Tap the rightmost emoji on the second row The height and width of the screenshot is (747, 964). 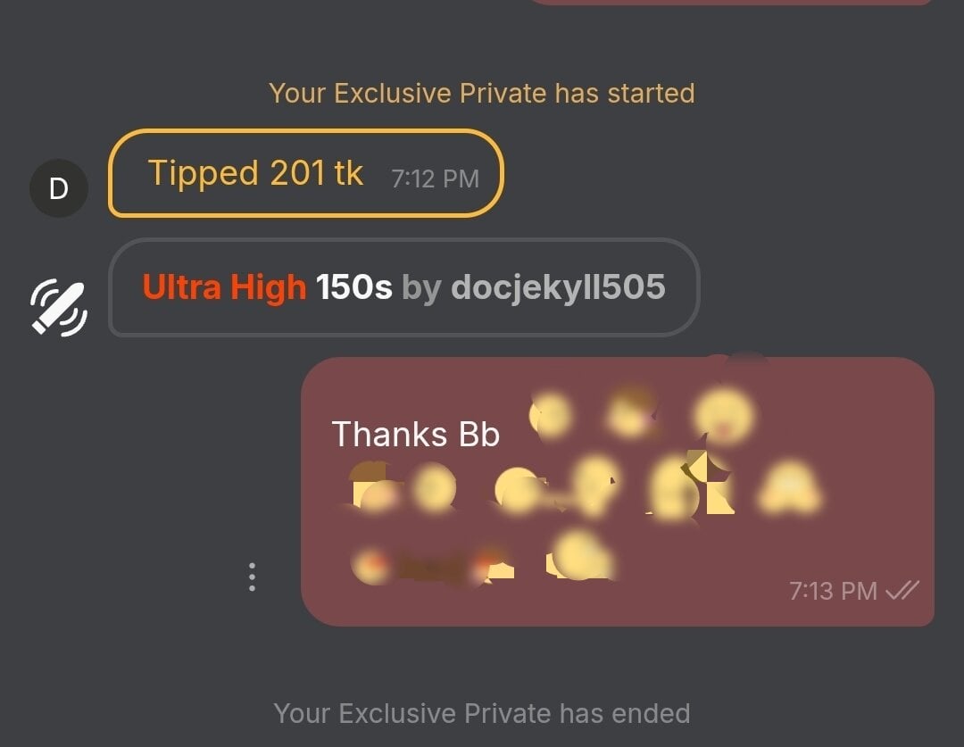791,487
